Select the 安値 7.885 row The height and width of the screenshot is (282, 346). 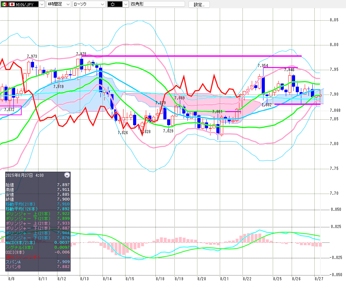(37, 194)
